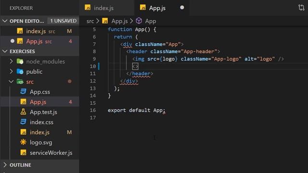The image size is (308, 173).
Task: Click line number 10 in the gutter
Action: 93,66
